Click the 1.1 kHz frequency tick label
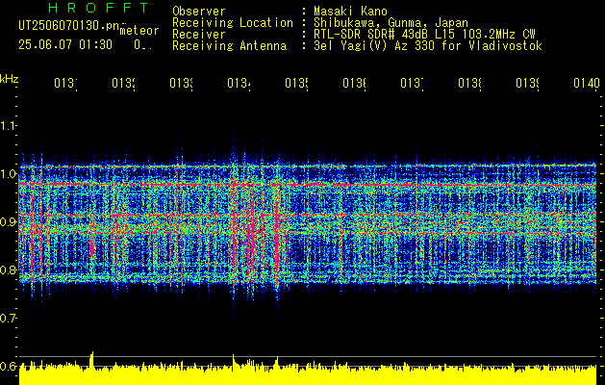Viewport: 605px width, 385px height. coord(8,125)
